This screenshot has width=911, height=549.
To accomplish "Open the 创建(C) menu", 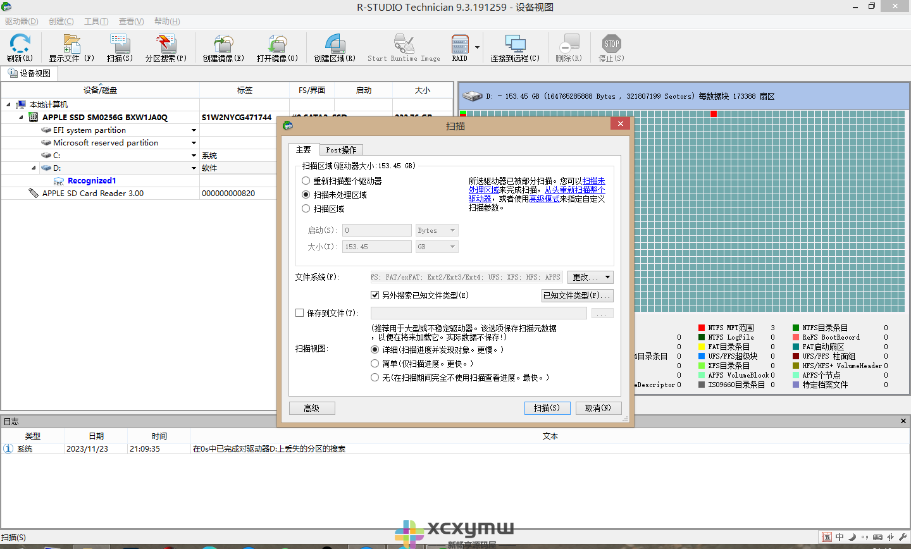I will tap(61, 21).
